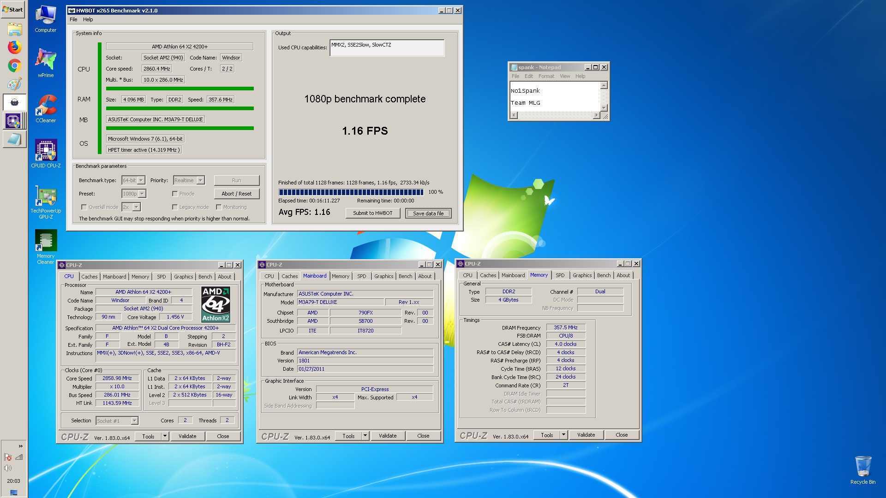886x498 pixels.
Task: Switch to SPD tab in Mainboard CPU-Z window
Action: (x=362, y=276)
